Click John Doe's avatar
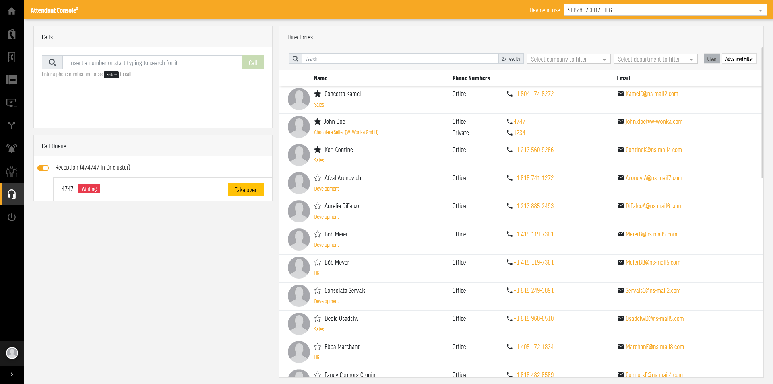 [299, 127]
